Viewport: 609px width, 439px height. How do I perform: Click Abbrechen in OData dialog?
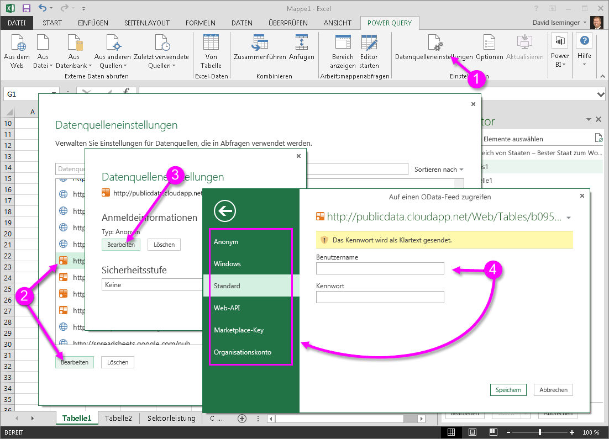pyautogui.click(x=553, y=390)
